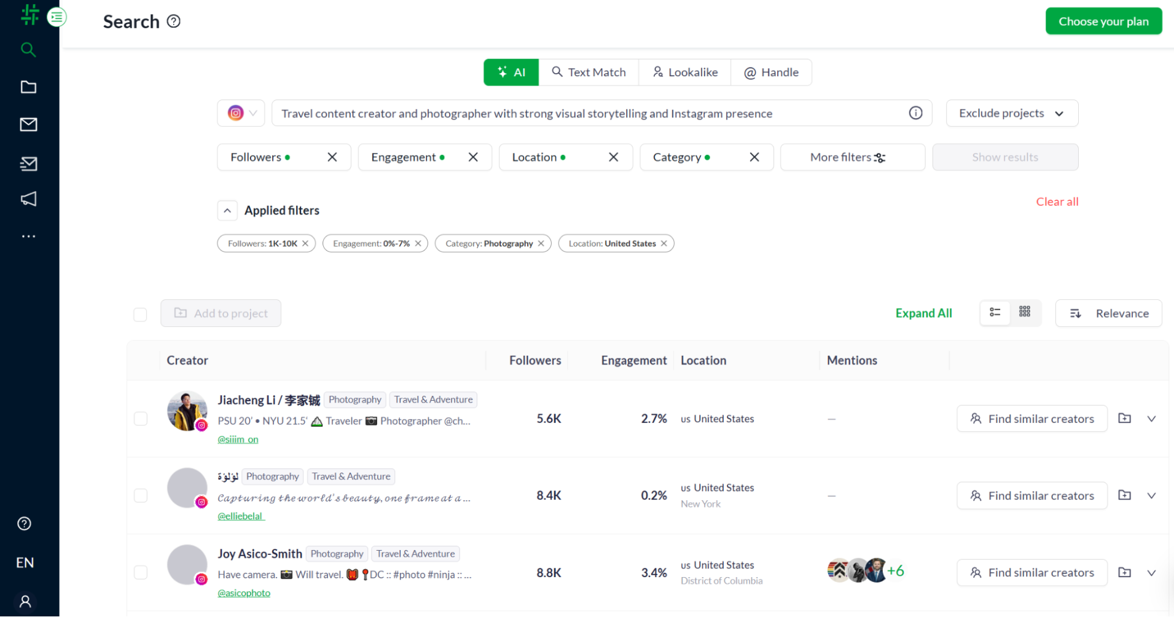The image size is (1174, 617).
Task: Check the Jiacheng Li row checkbox
Action: [141, 419]
